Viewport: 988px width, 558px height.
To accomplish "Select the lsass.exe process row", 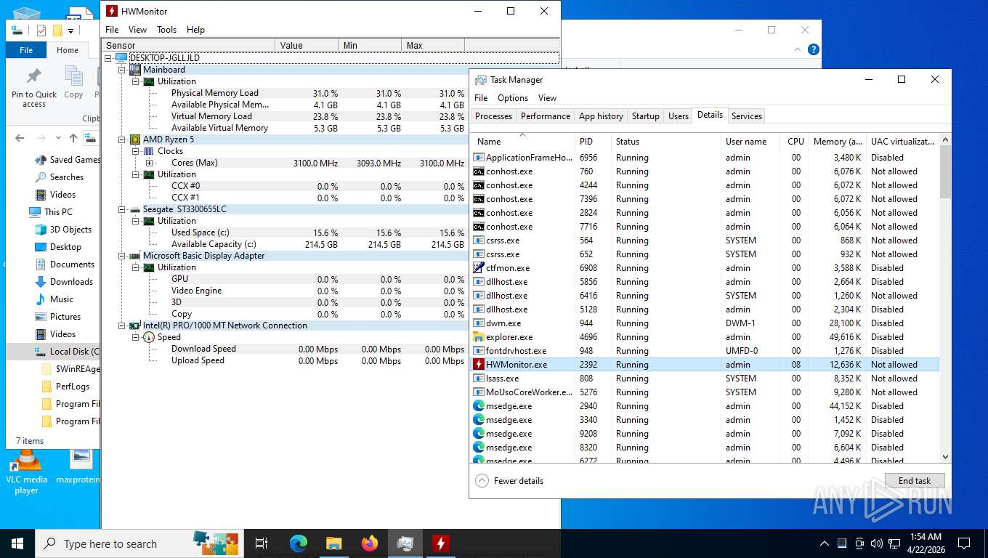I will [704, 379].
